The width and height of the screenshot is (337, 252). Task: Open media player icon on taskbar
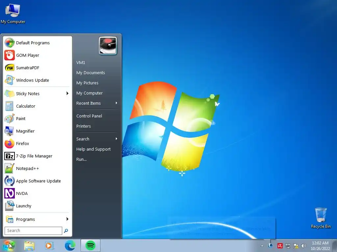(49, 245)
